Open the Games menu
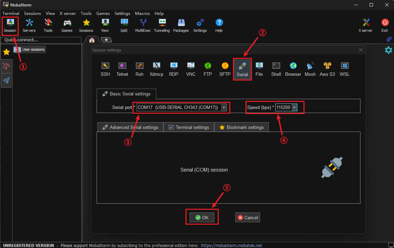 coord(103,13)
